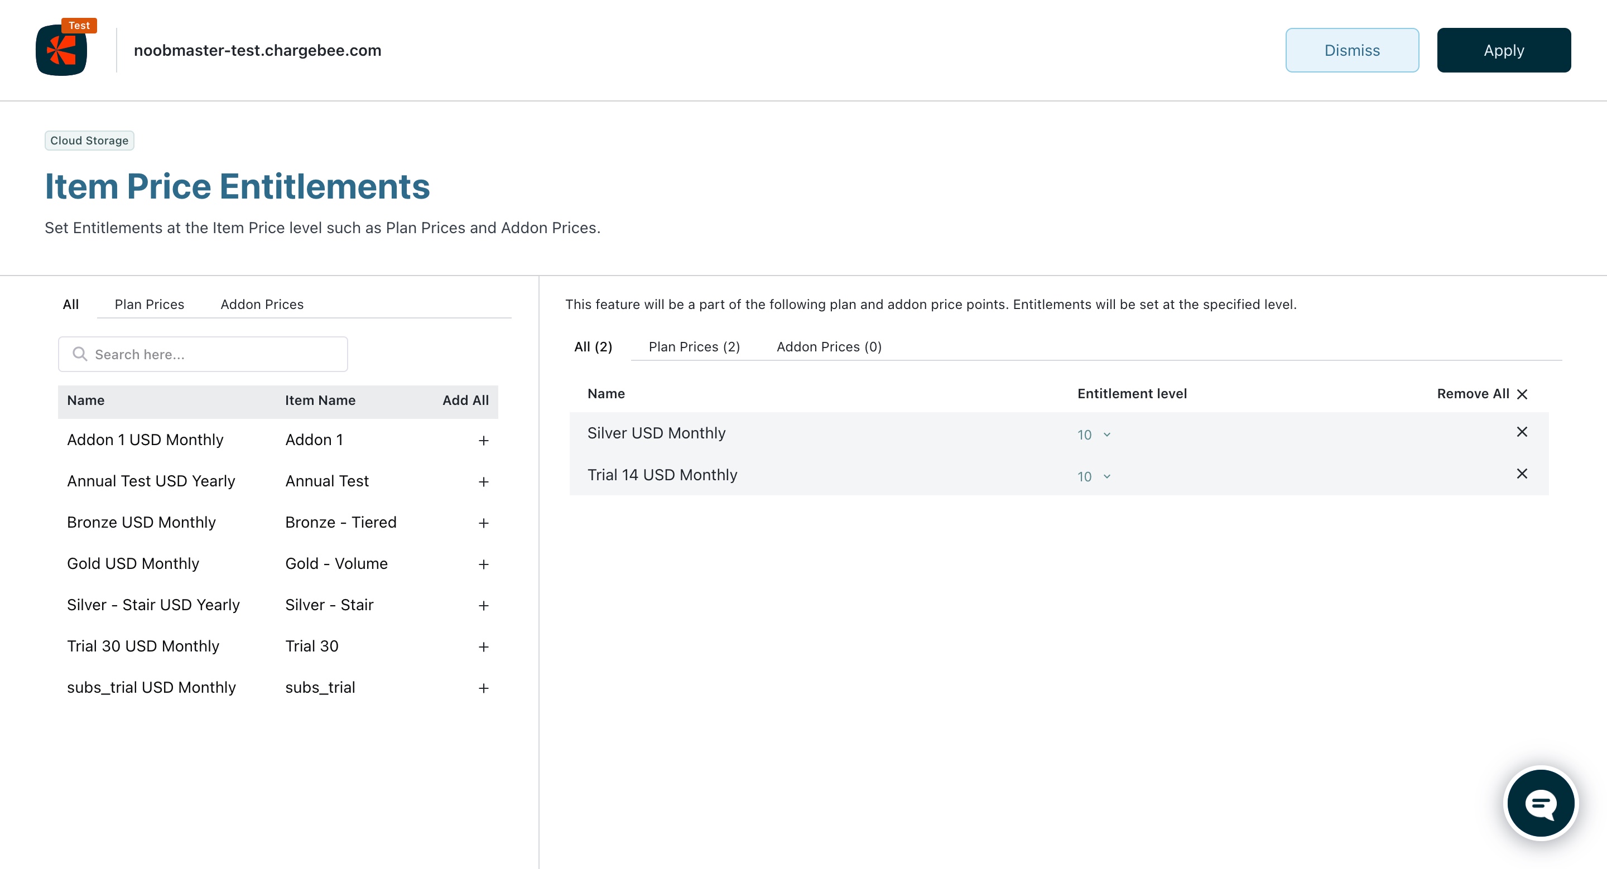
Task: Open the Plan Prices (2) tab
Action: [x=694, y=346]
